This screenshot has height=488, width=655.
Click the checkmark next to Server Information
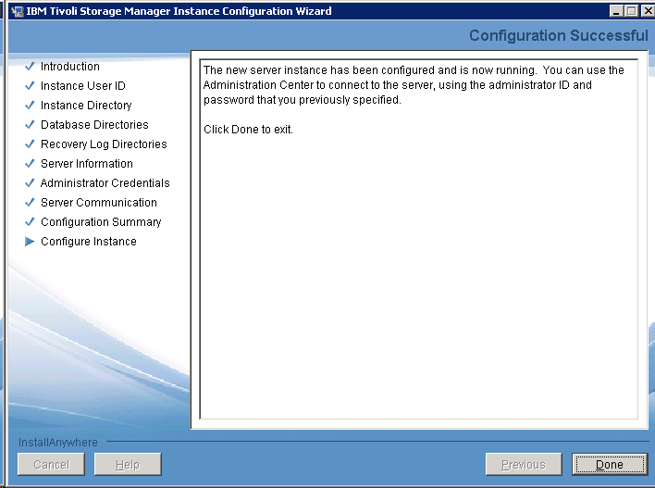[x=30, y=164]
